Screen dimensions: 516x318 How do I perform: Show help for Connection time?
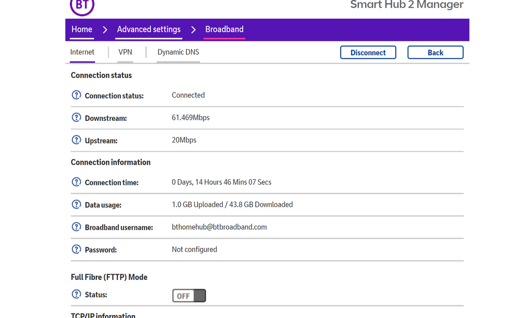click(76, 182)
